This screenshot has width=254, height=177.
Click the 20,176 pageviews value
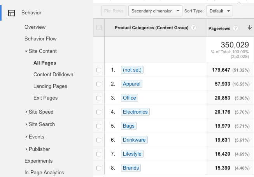pos(222,112)
